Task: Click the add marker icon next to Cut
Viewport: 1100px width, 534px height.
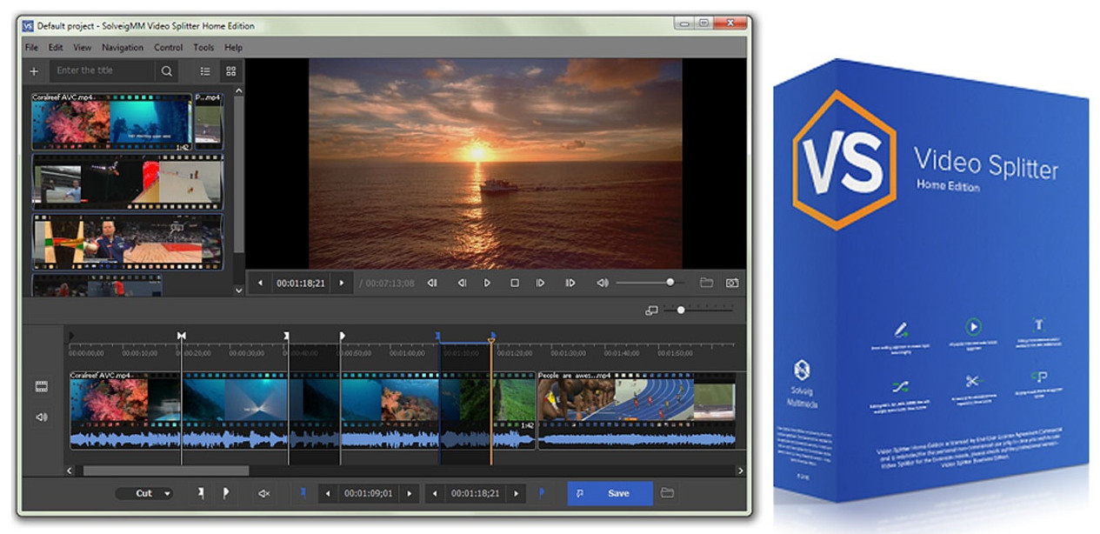Action: tap(201, 493)
